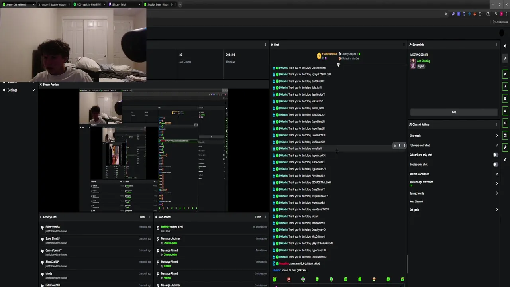The image size is (510, 287).
Task: Open the Activity Feed Filter
Action: (x=143, y=217)
